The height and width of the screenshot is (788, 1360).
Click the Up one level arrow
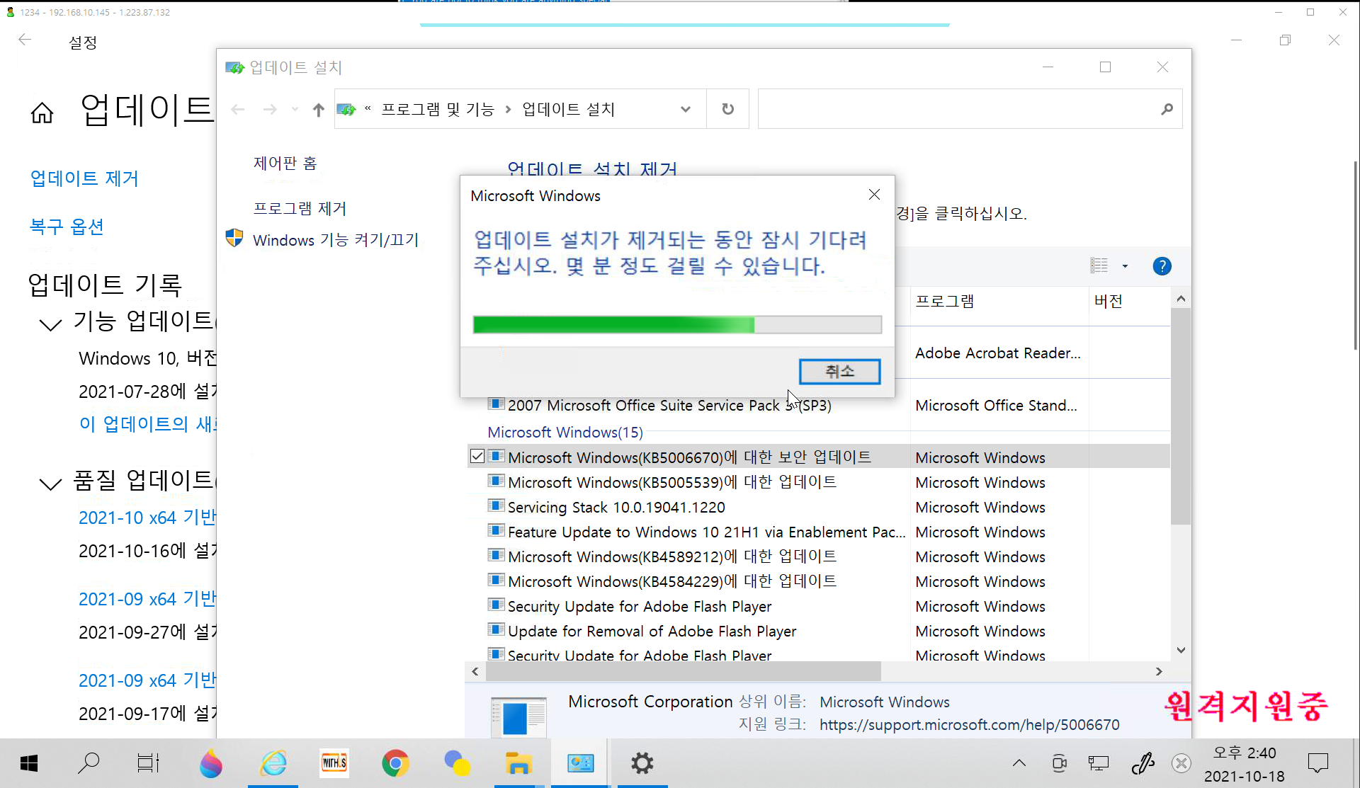tap(318, 110)
